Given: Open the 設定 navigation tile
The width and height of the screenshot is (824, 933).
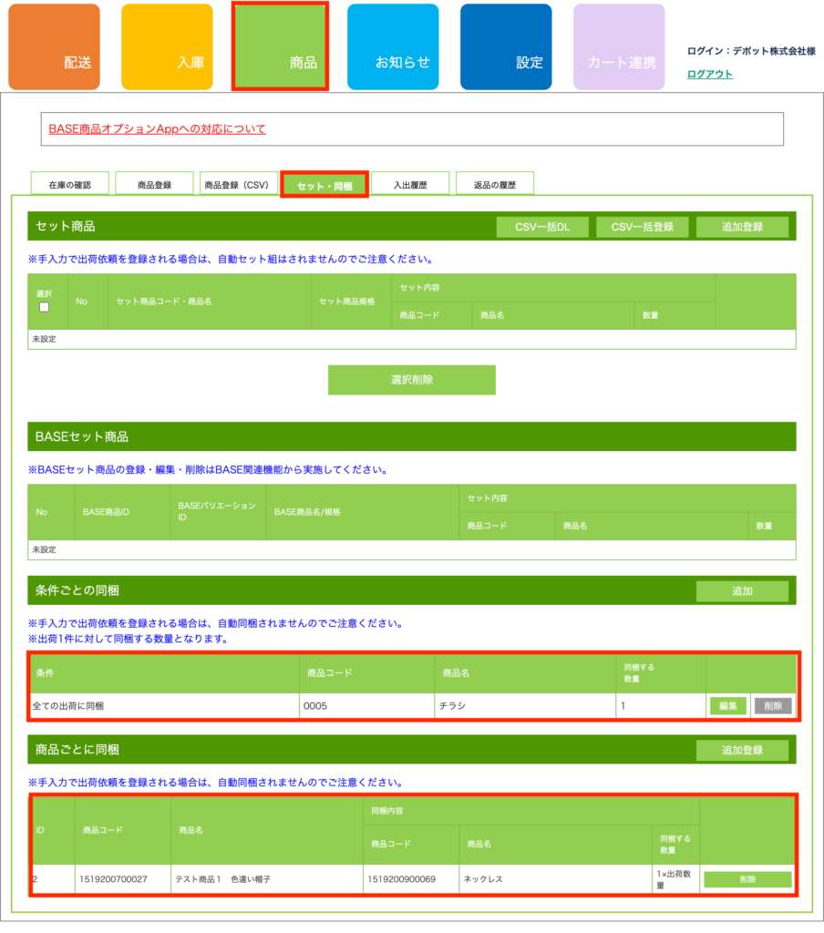Looking at the screenshot, I should (x=506, y=47).
